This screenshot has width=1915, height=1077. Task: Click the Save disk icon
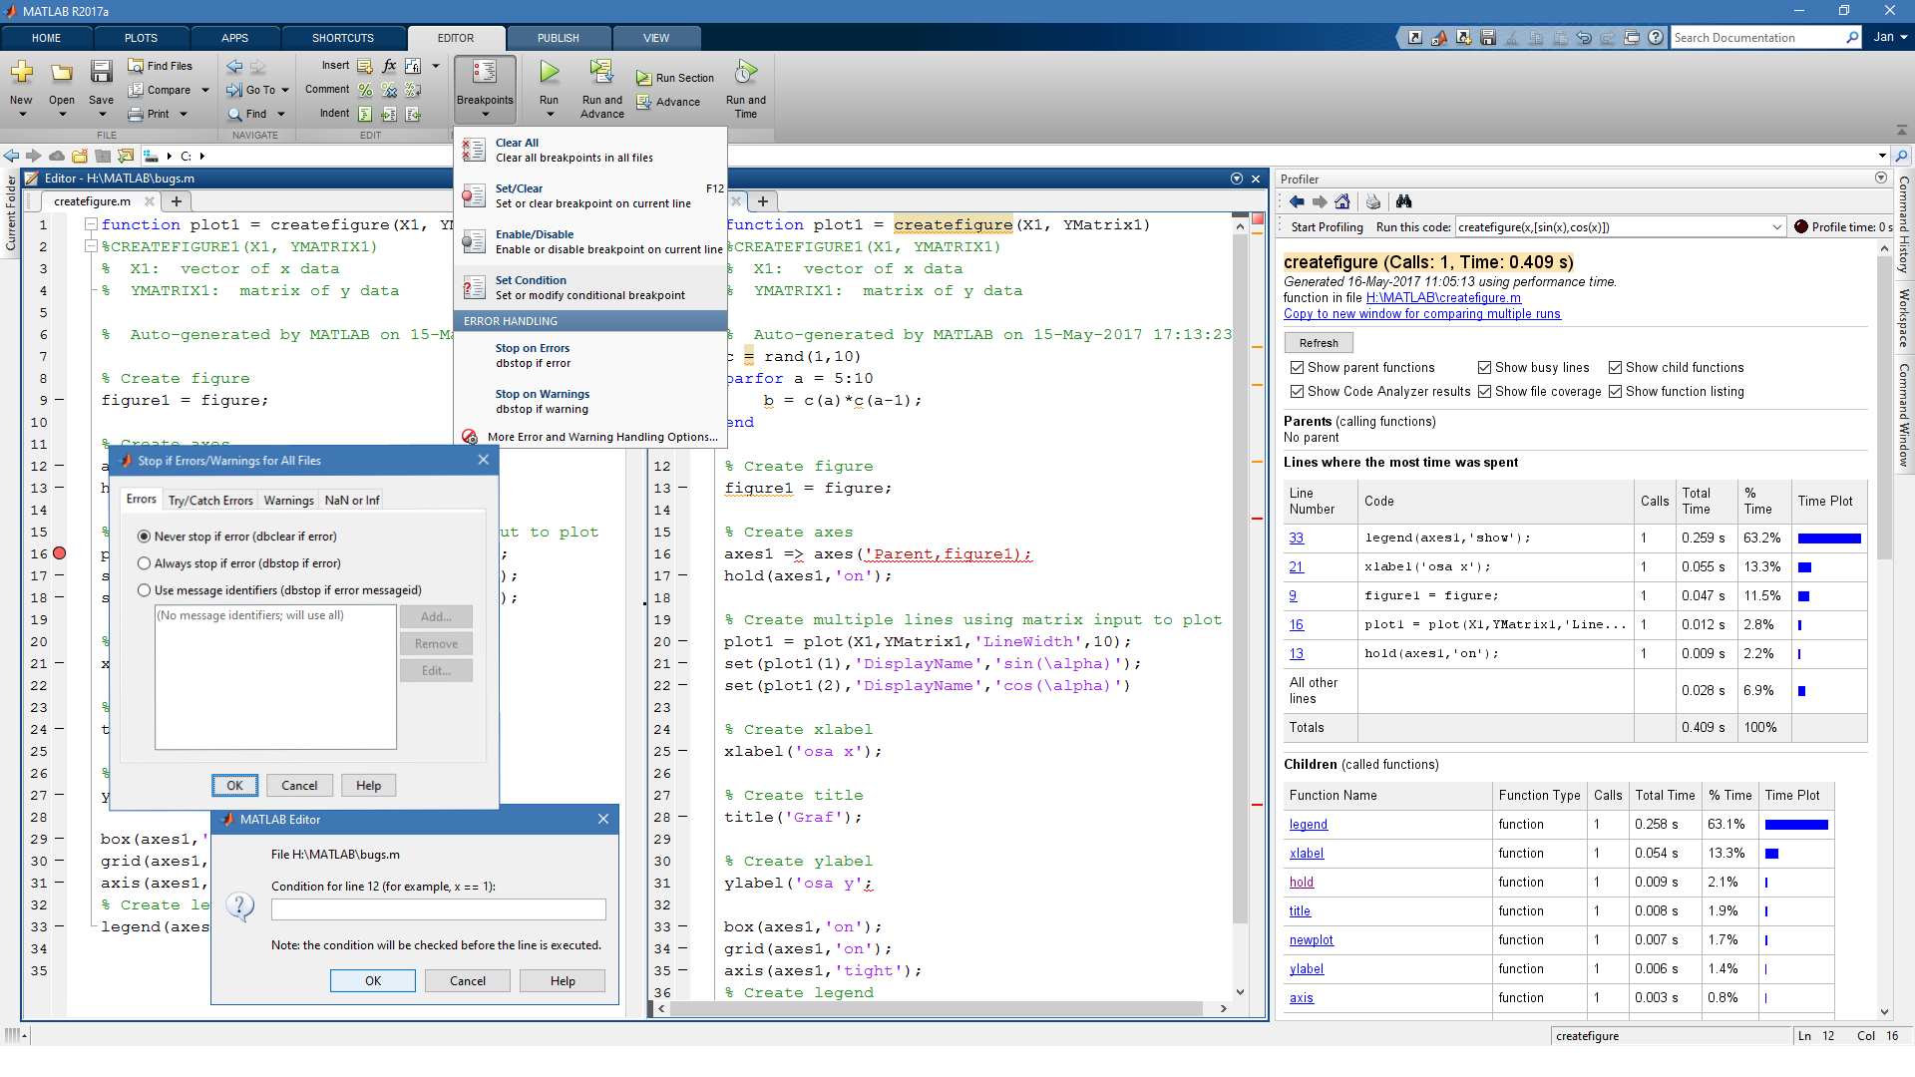coord(101,72)
